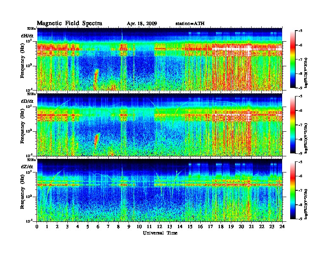Click hour tick label 4 on time axis
The width and height of the screenshot is (336, 260).
pyautogui.click(x=78, y=227)
